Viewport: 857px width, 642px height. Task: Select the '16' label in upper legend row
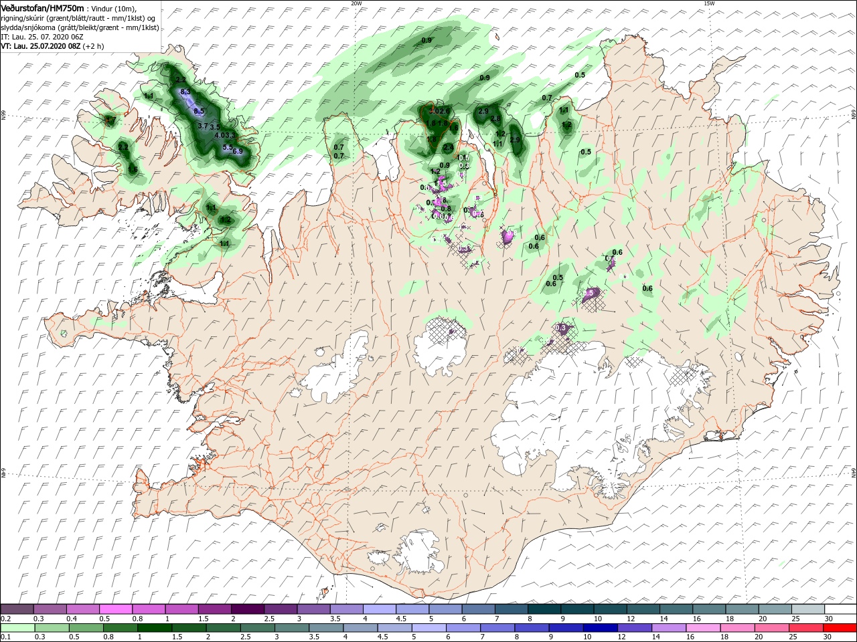[x=697, y=619]
